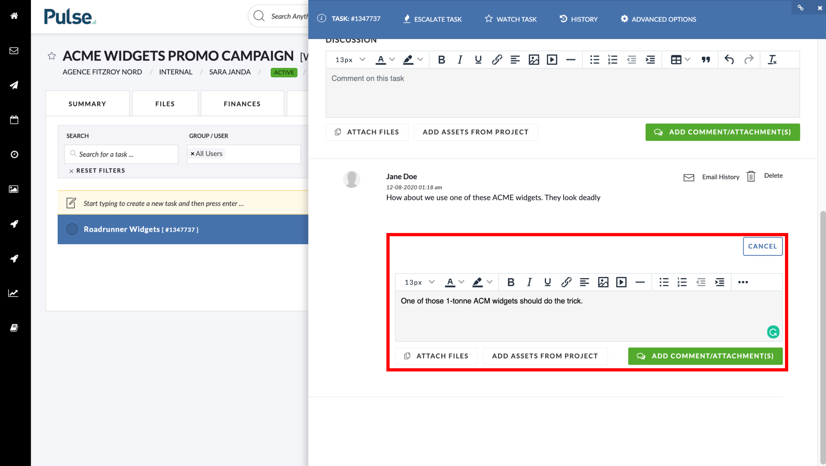Mark Roadrunner Widgets task complete circle

coord(72,229)
